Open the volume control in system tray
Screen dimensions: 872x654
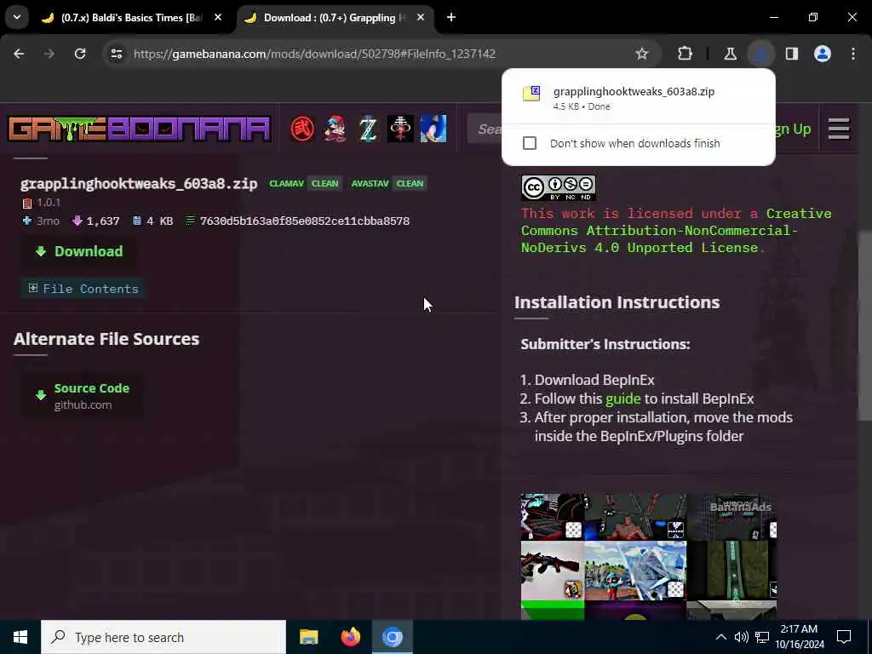pyautogui.click(x=742, y=637)
